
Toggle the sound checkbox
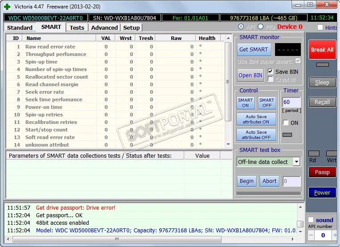311,220
